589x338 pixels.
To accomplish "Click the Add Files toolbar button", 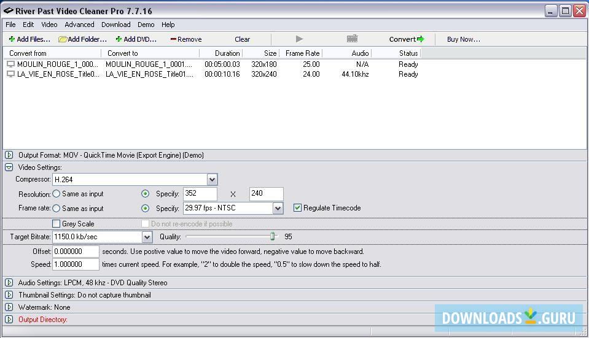I will (x=29, y=39).
